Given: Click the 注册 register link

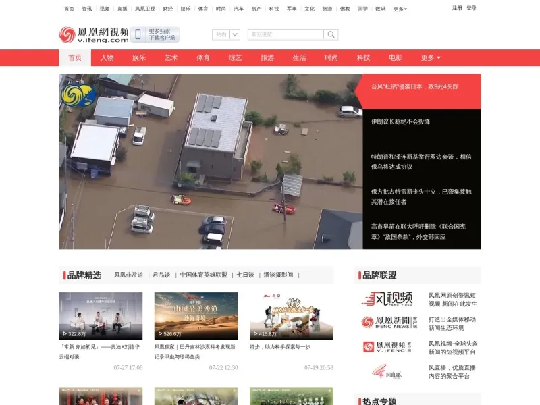Looking at the screenshot, I should (x=457, y=8).
